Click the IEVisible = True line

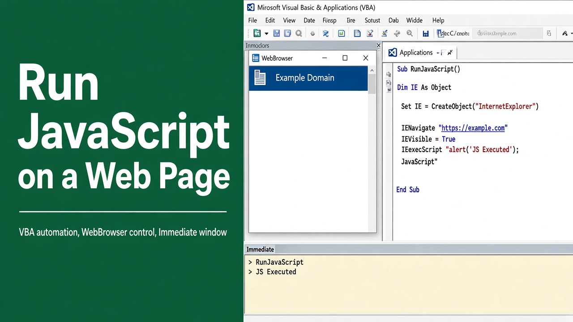(428, 139)
